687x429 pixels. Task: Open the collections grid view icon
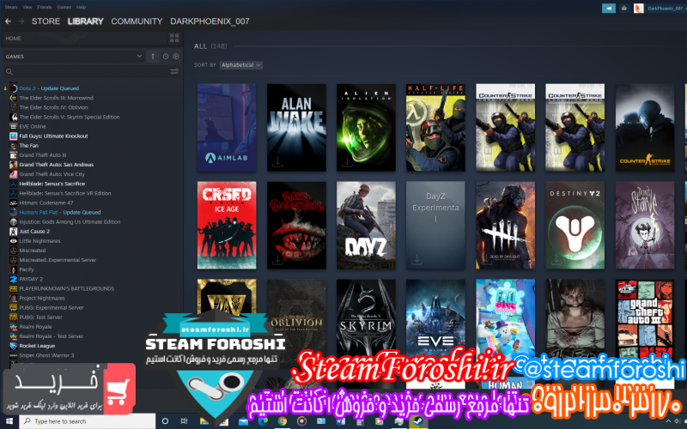174,39
